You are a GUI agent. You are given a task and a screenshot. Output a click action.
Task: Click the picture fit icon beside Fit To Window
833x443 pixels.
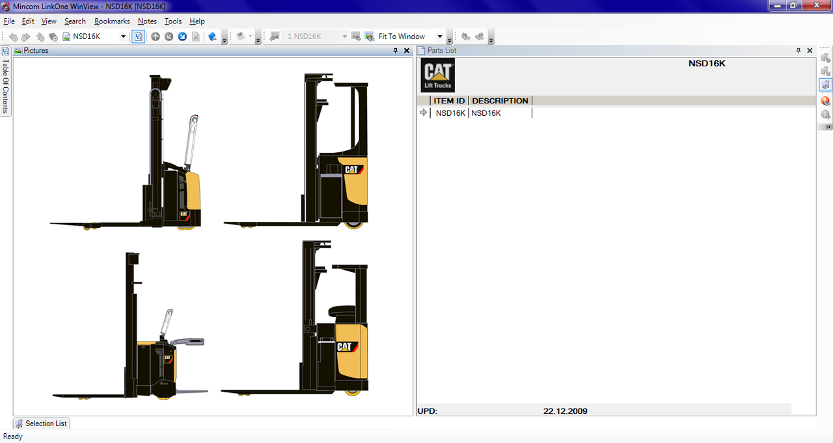(x=370, y=36)
